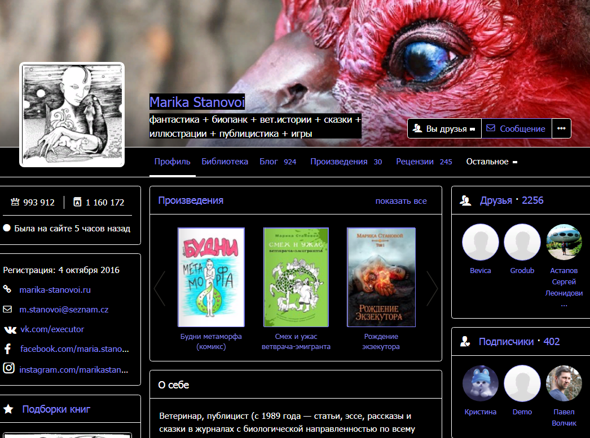Click the text Регистрация: 4 октября 2016
The image size is (590, 438).
(61, 270)
